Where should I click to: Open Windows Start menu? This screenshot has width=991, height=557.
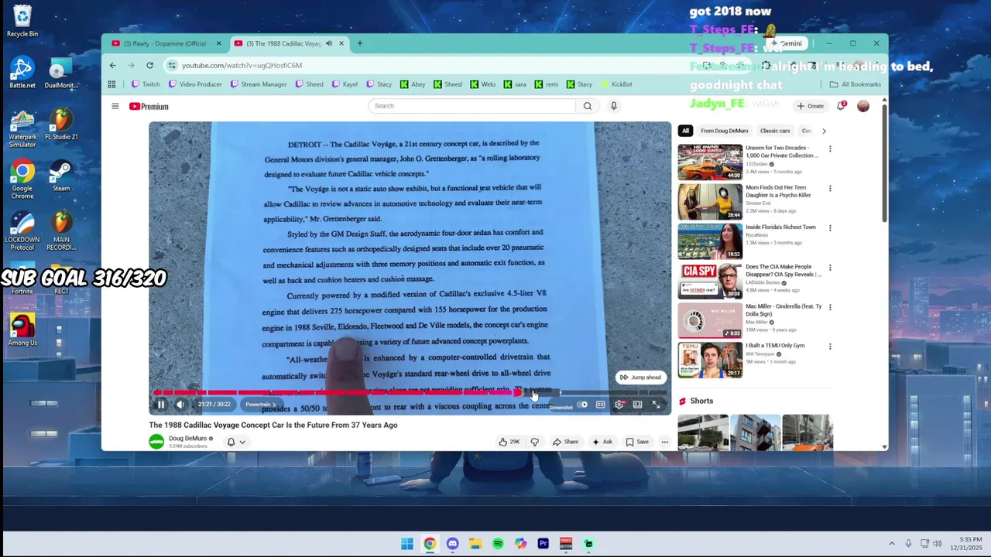coord(407,544)
